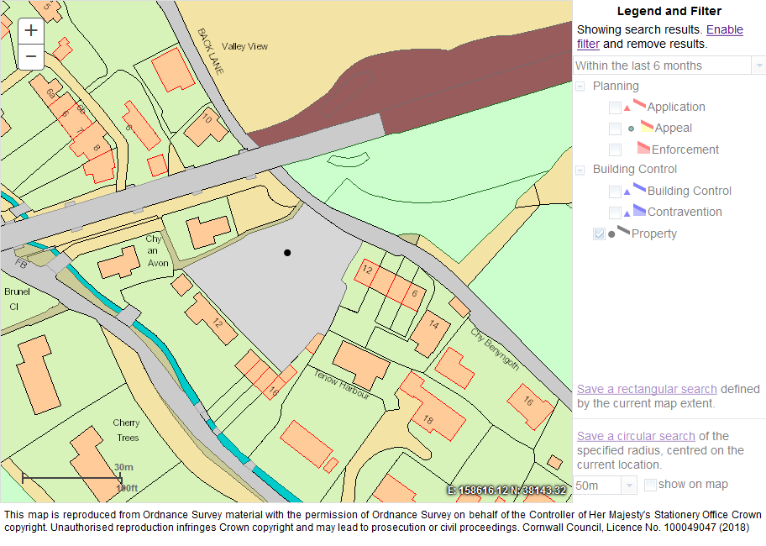Collapse the Building Control group
766x546 pixels.
(580, 170)
